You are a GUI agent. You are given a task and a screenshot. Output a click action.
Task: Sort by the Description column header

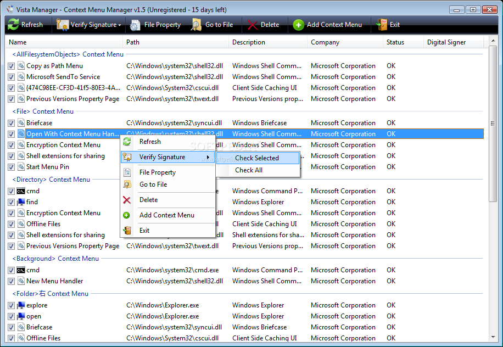click(x=268, y=42)
